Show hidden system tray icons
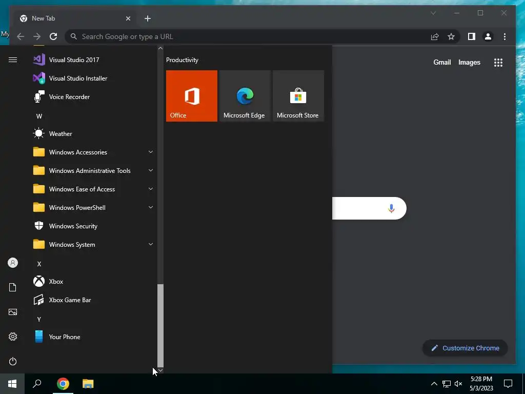The image size is (525, 394). (434, 384)
